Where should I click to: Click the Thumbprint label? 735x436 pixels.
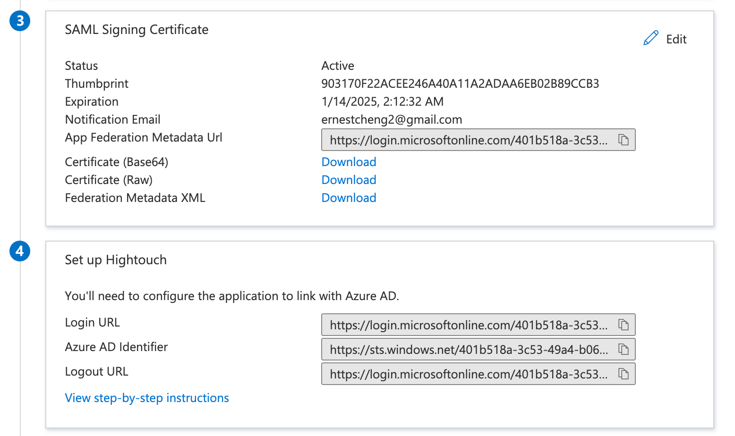pyautogui.click(x=97, y=84)
